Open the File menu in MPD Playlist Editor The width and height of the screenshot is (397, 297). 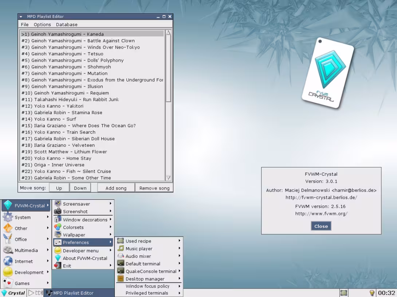click(x=24, y=24)
